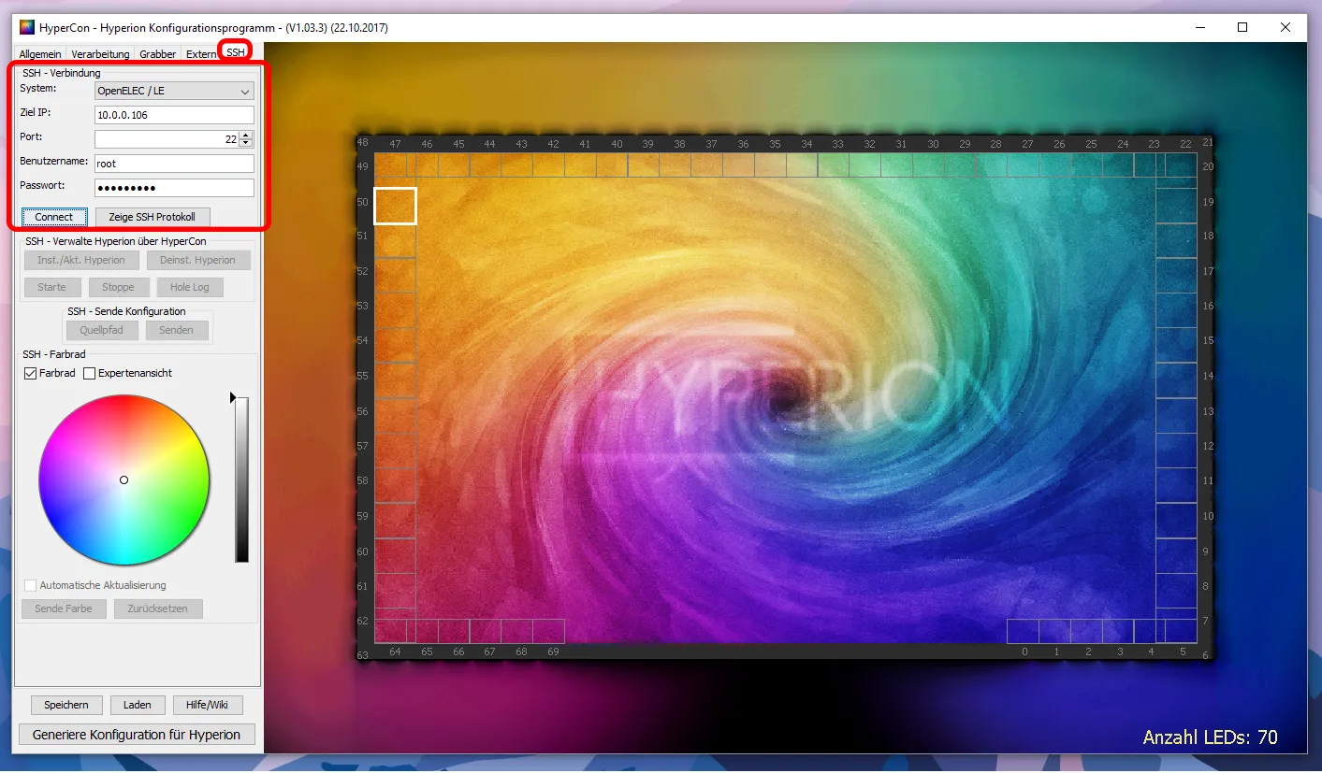Viewport: 1322px width, 773px height.
Task: Click the Connect button
Action: (54, 217)
